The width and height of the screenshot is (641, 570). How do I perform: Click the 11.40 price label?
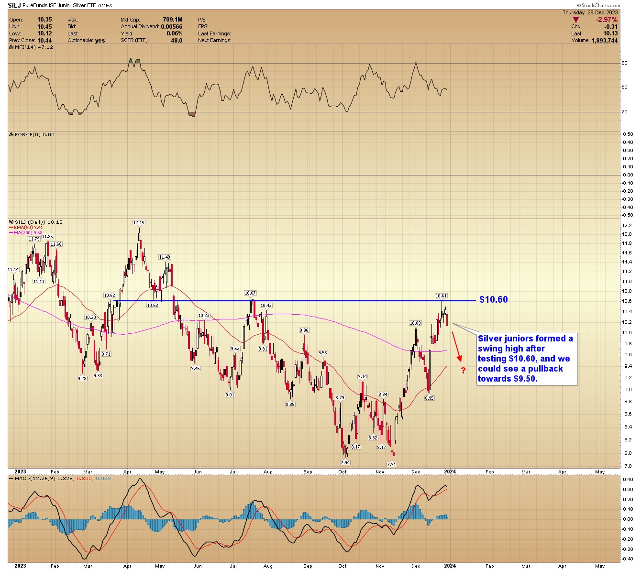tap(165, 257)
